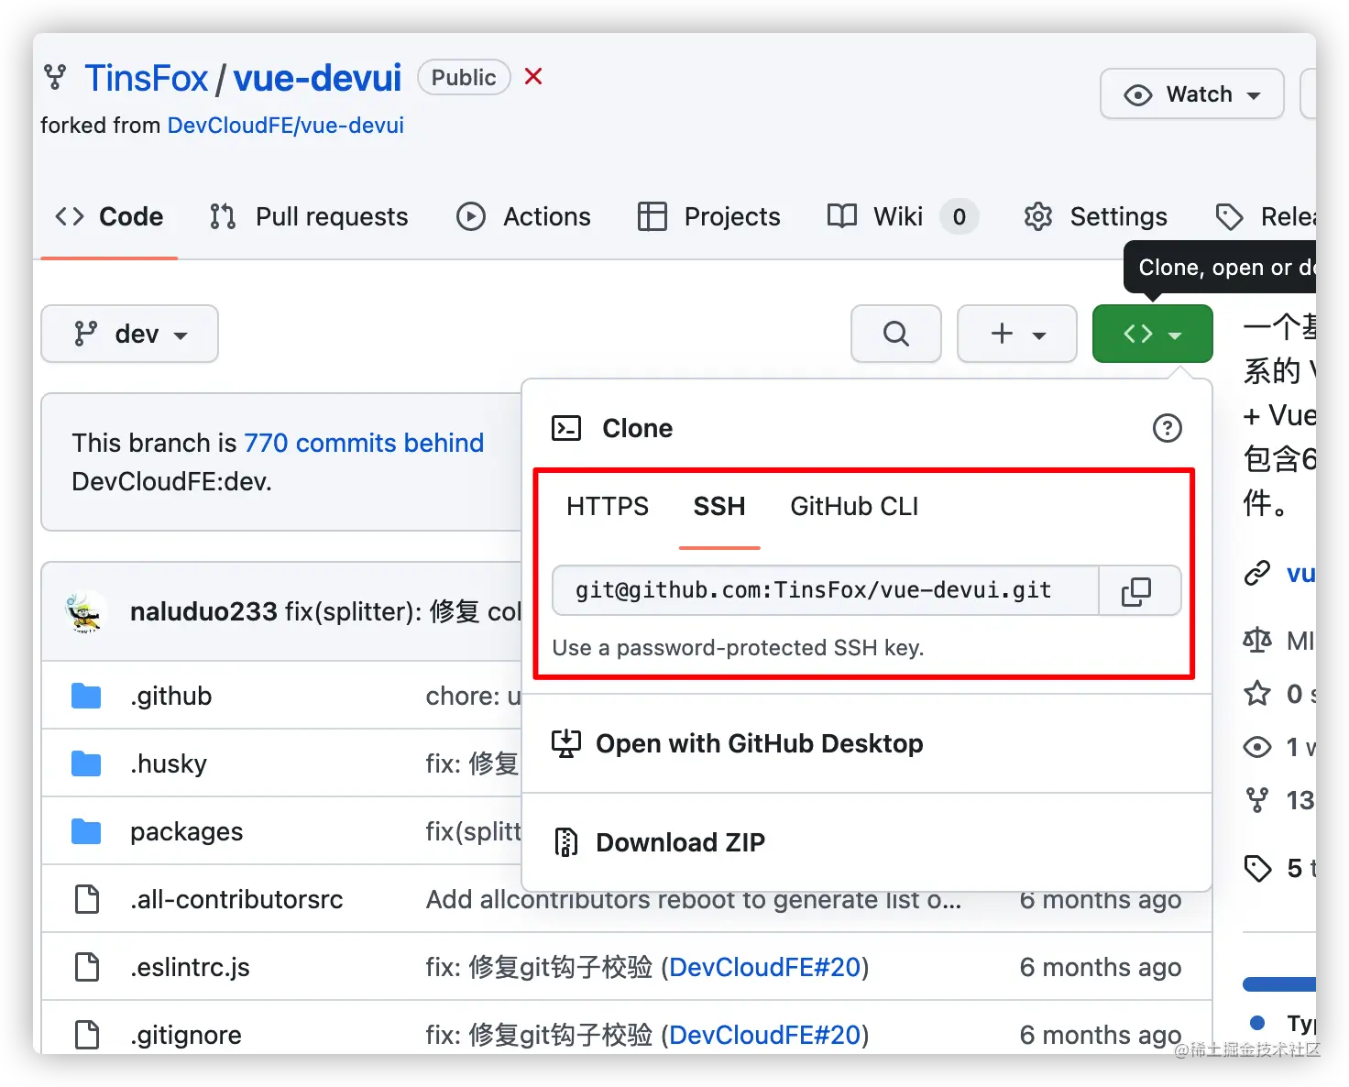
Task: Open the Pull requests tab
Action: pyautogui.click(x=309, y=216)
